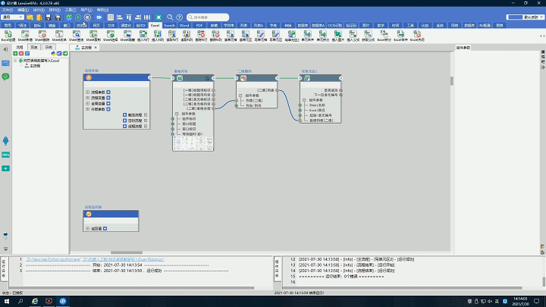Screen dimensions: 546x307
Task: Open the theme dropdown at top right
Action: [x=525, y=17]
